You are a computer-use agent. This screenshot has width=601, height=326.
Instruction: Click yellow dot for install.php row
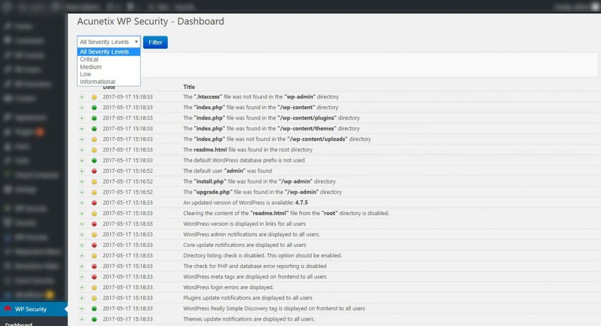coord(94,182)
